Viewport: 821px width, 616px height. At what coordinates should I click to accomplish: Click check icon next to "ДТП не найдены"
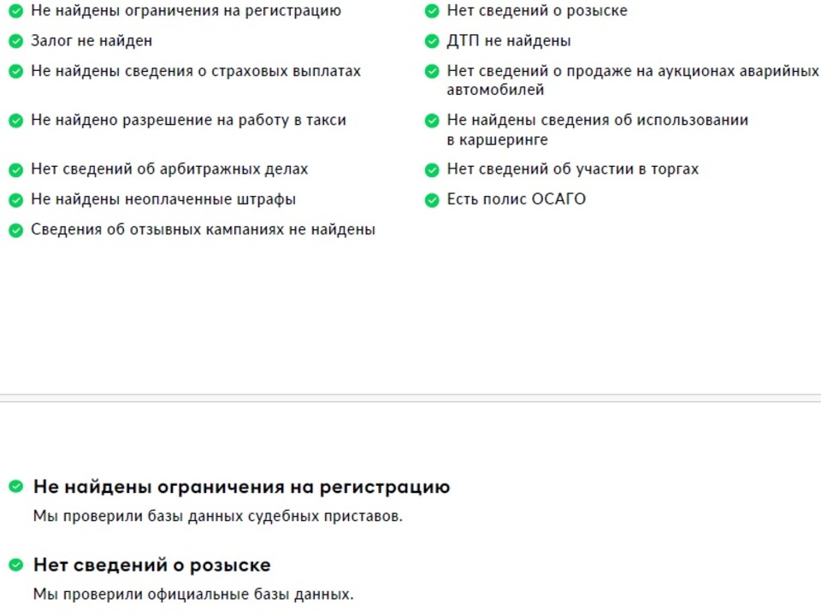tap(432, 41)
